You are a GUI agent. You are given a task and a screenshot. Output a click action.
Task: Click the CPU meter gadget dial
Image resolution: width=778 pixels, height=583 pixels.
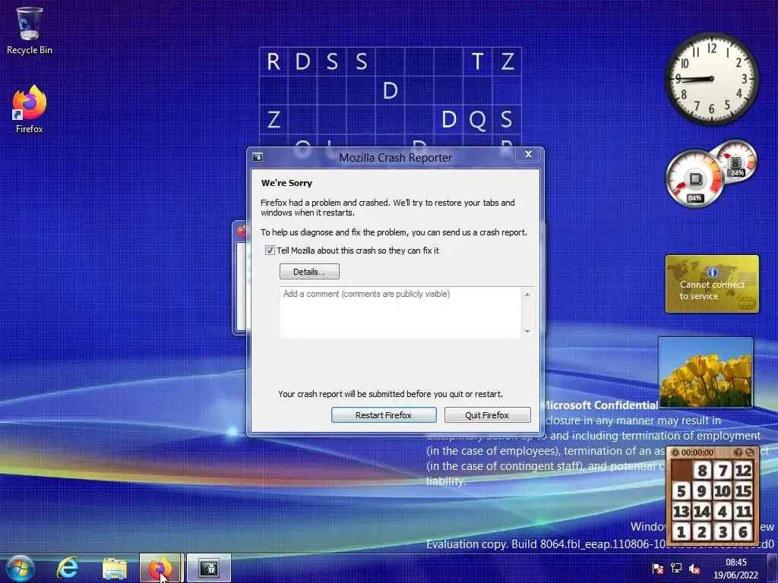coord(694,179)
